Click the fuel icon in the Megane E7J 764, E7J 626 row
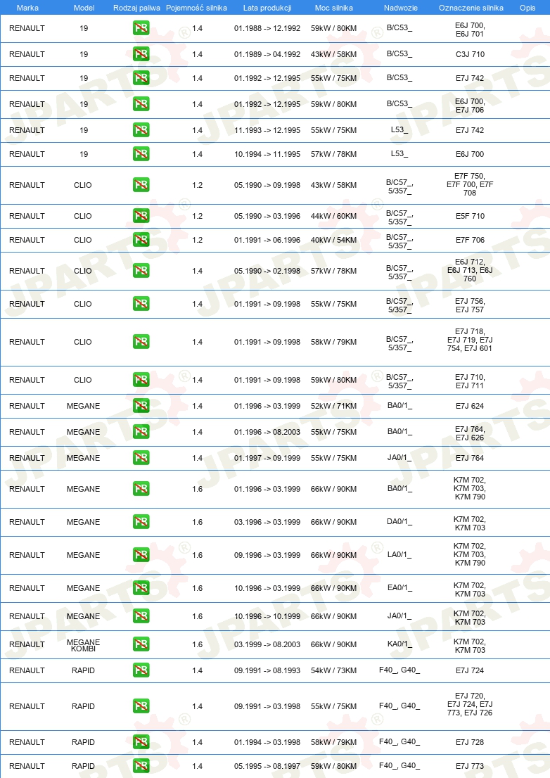The image size is (550, 778). 141,432
